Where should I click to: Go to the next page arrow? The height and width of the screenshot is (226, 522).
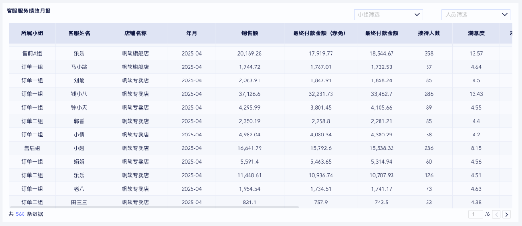[x=507, y=215]
